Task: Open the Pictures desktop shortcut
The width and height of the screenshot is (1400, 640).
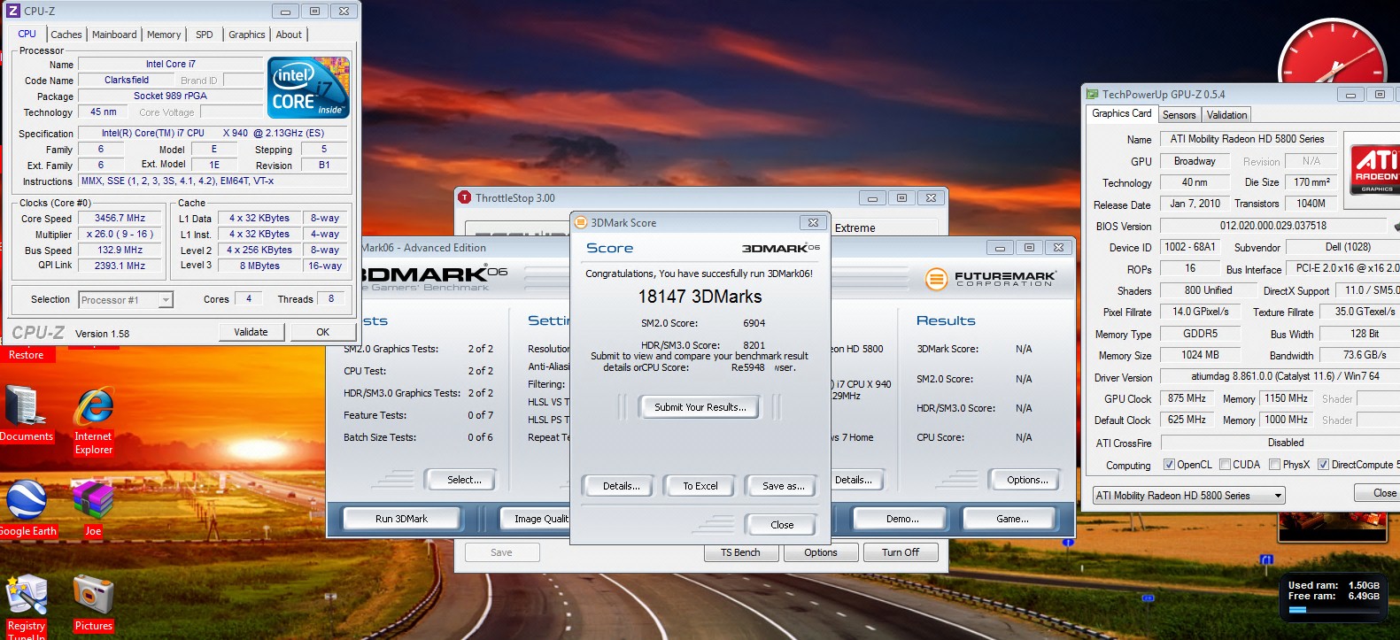Action: coord(93,604)
